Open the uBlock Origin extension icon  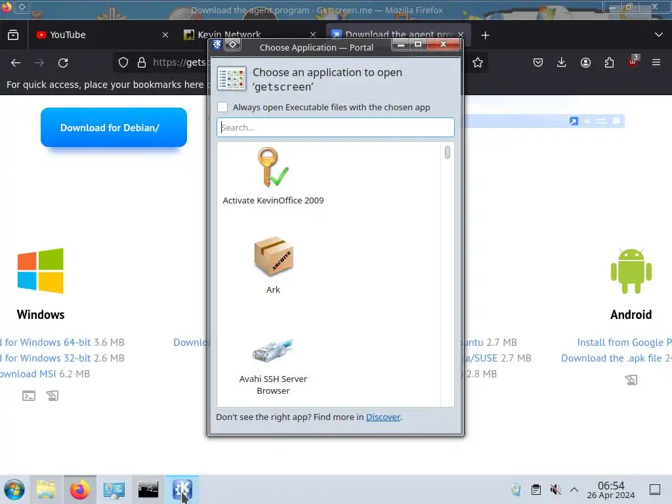tap(633, 62)
